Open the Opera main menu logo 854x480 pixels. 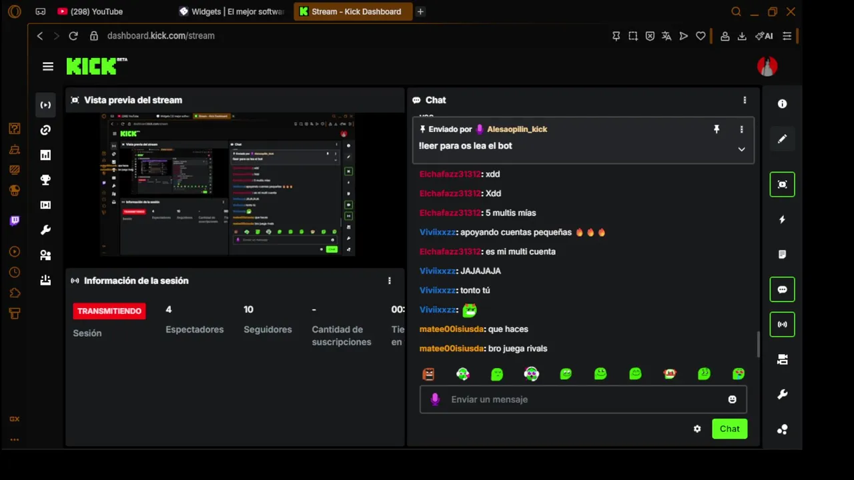click(x=14, y=11)
